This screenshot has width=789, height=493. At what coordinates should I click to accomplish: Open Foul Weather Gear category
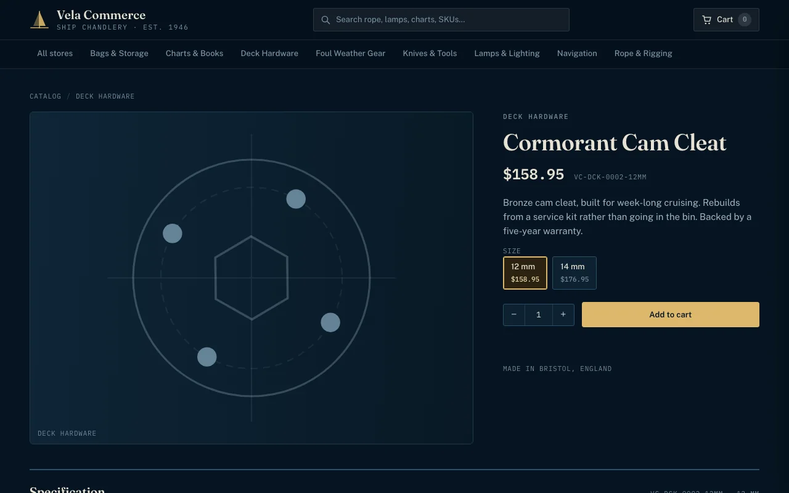tap(350, 54)
